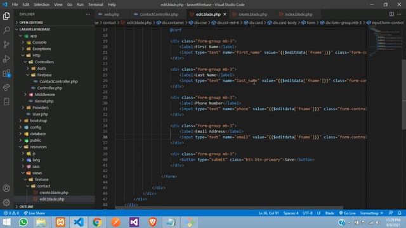Select edit.blade.php in the explorer tree
406x228 pixels.
(52, 199)
